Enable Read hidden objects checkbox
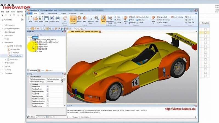219x123 pixels. click(x=47, y=99)
